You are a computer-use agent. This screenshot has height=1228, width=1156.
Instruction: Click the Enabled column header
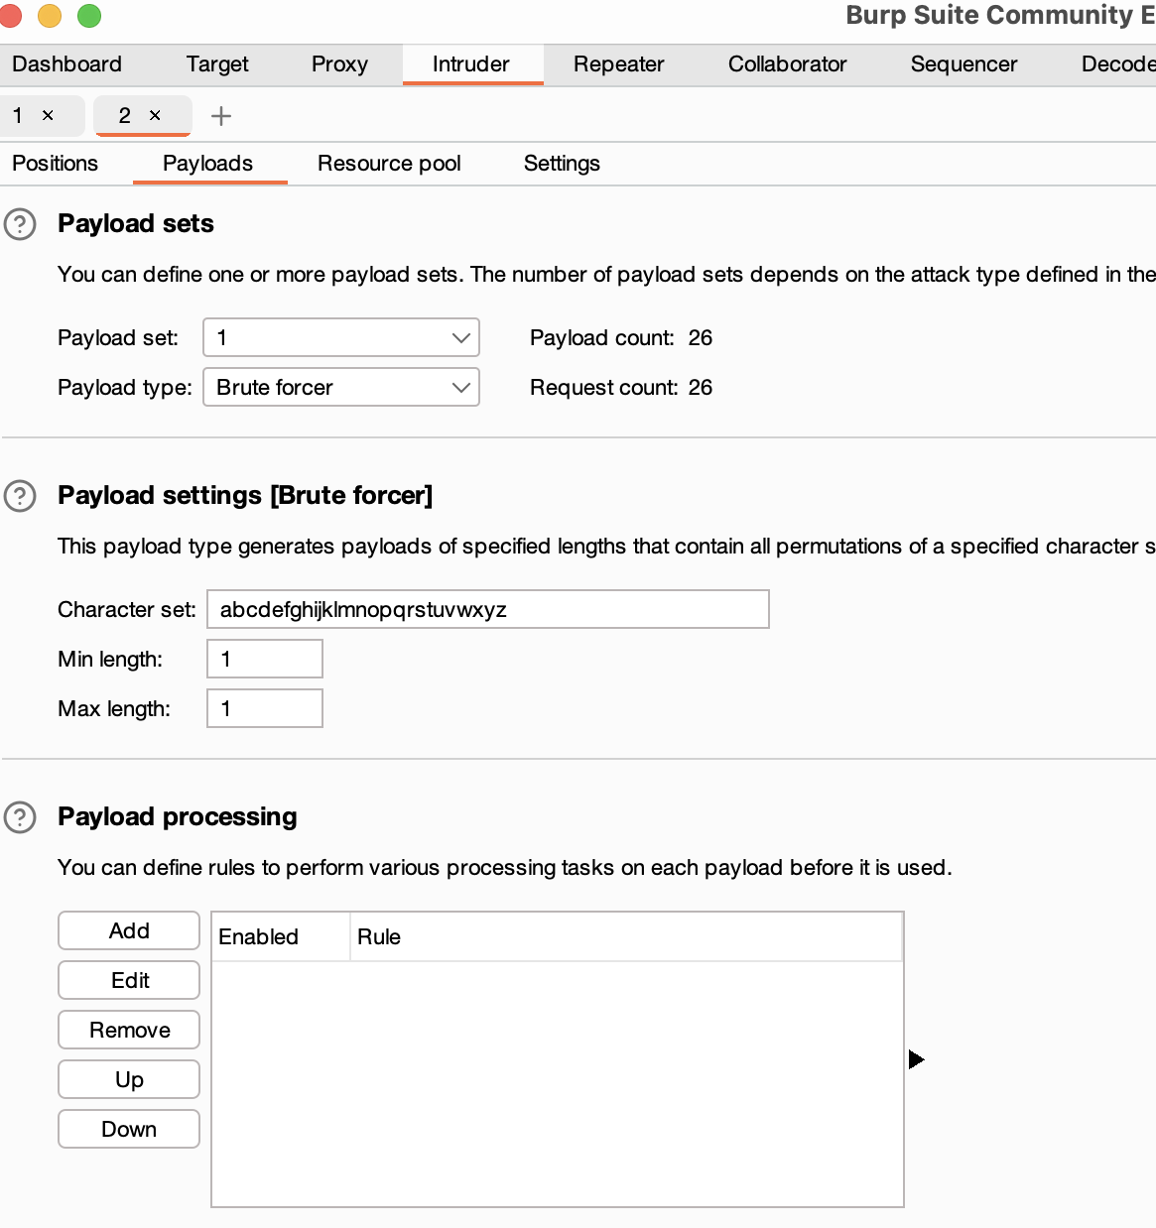(281, 936)
